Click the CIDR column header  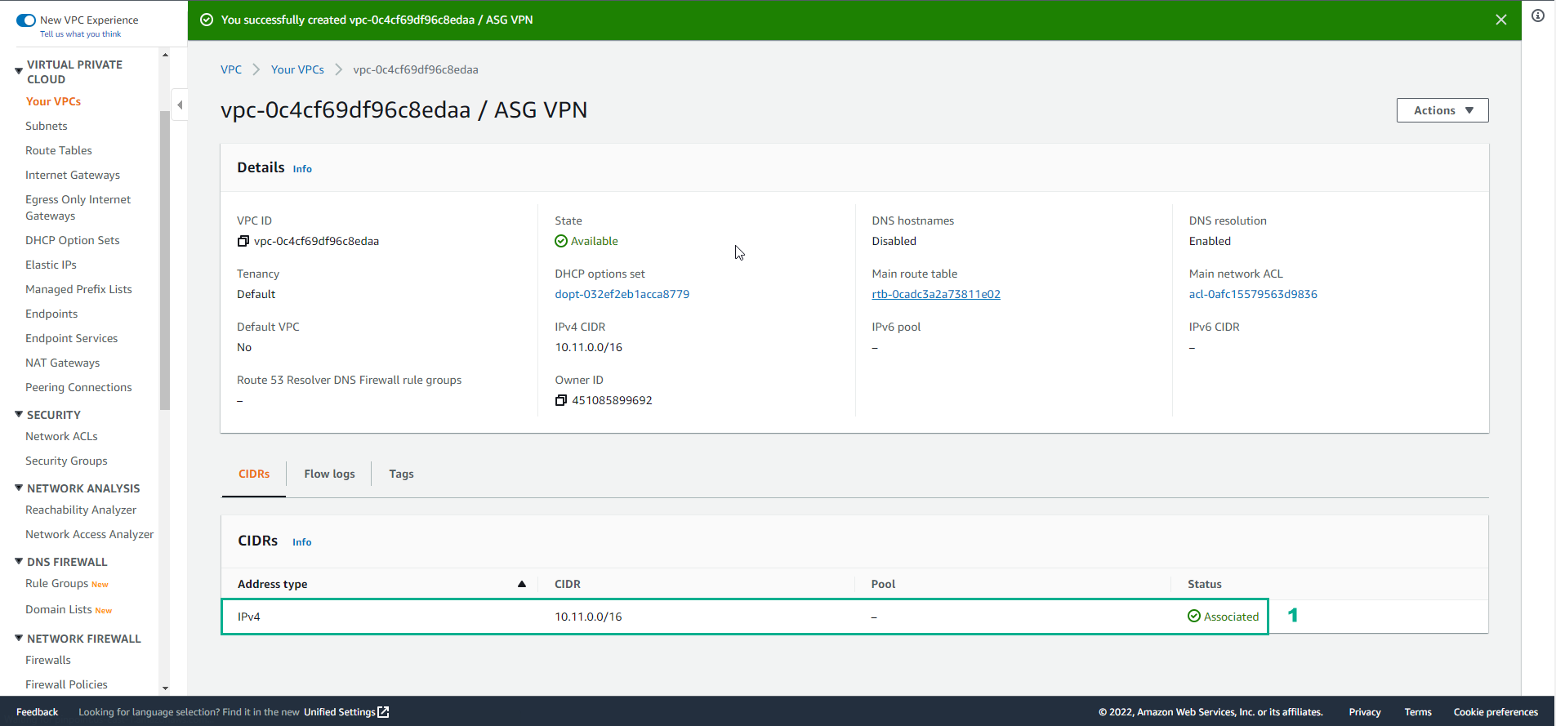[568, 584]
